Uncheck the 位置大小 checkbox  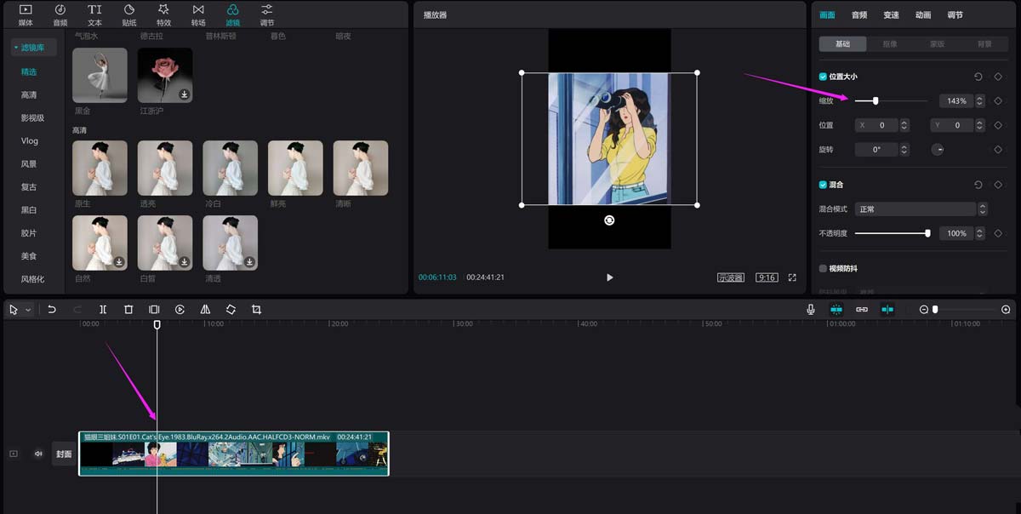click(823, 77)
